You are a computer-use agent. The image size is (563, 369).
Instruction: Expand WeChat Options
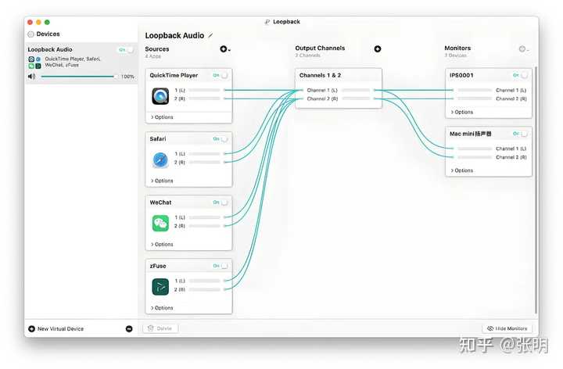point(162,245)
